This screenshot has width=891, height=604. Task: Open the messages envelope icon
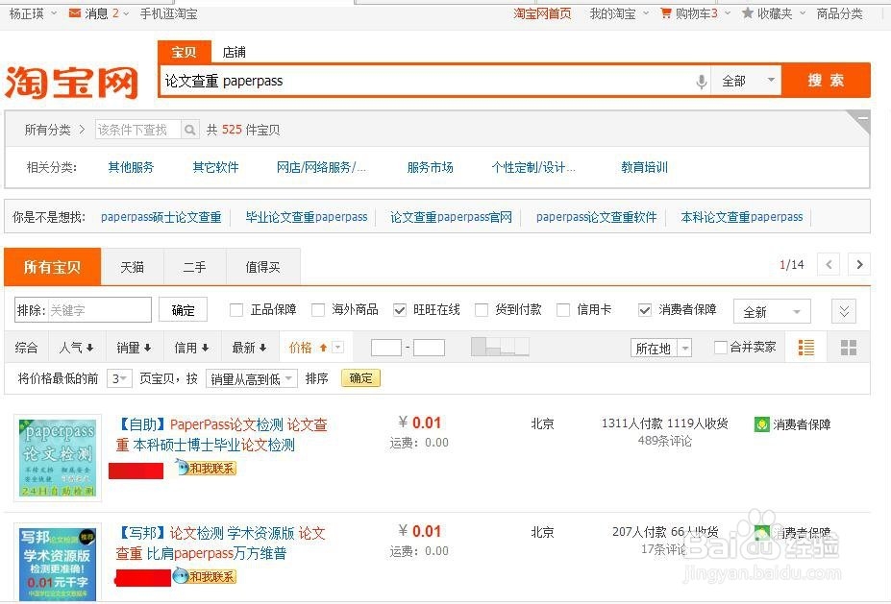74,13
